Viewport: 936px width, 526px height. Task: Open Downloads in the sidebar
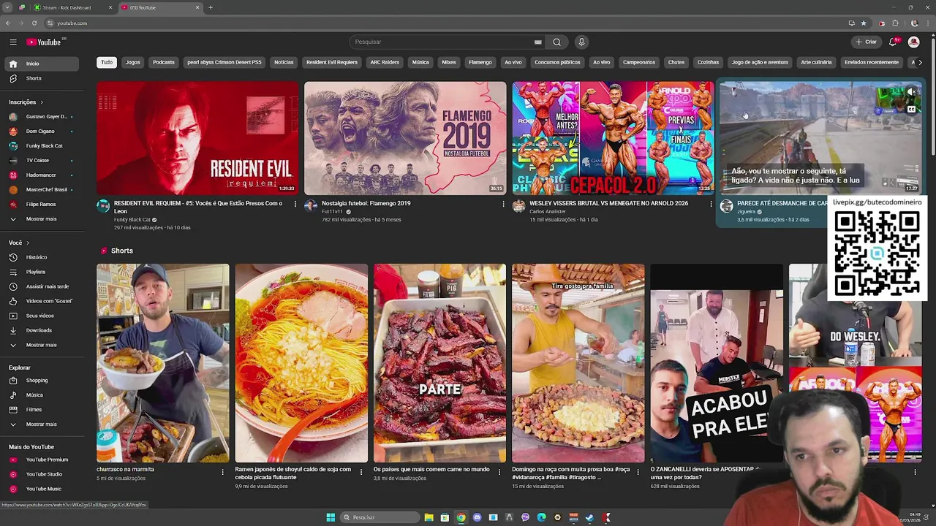41,330
